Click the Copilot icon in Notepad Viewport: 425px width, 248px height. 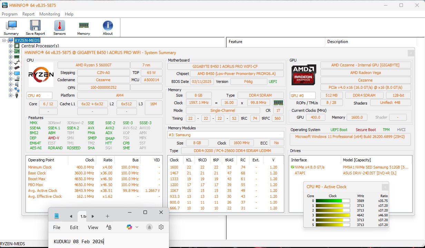tap(129, 227)
